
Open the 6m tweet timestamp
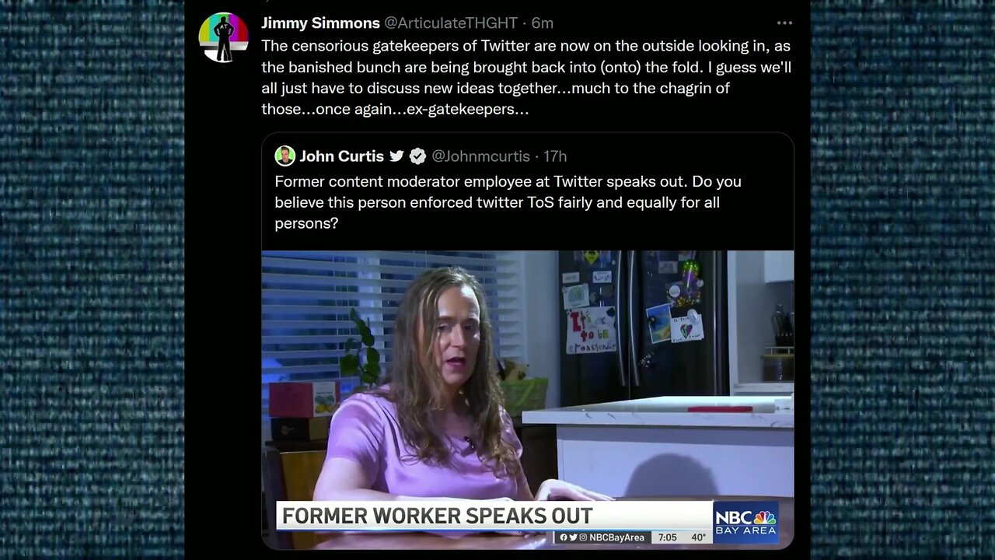[543, 23]
